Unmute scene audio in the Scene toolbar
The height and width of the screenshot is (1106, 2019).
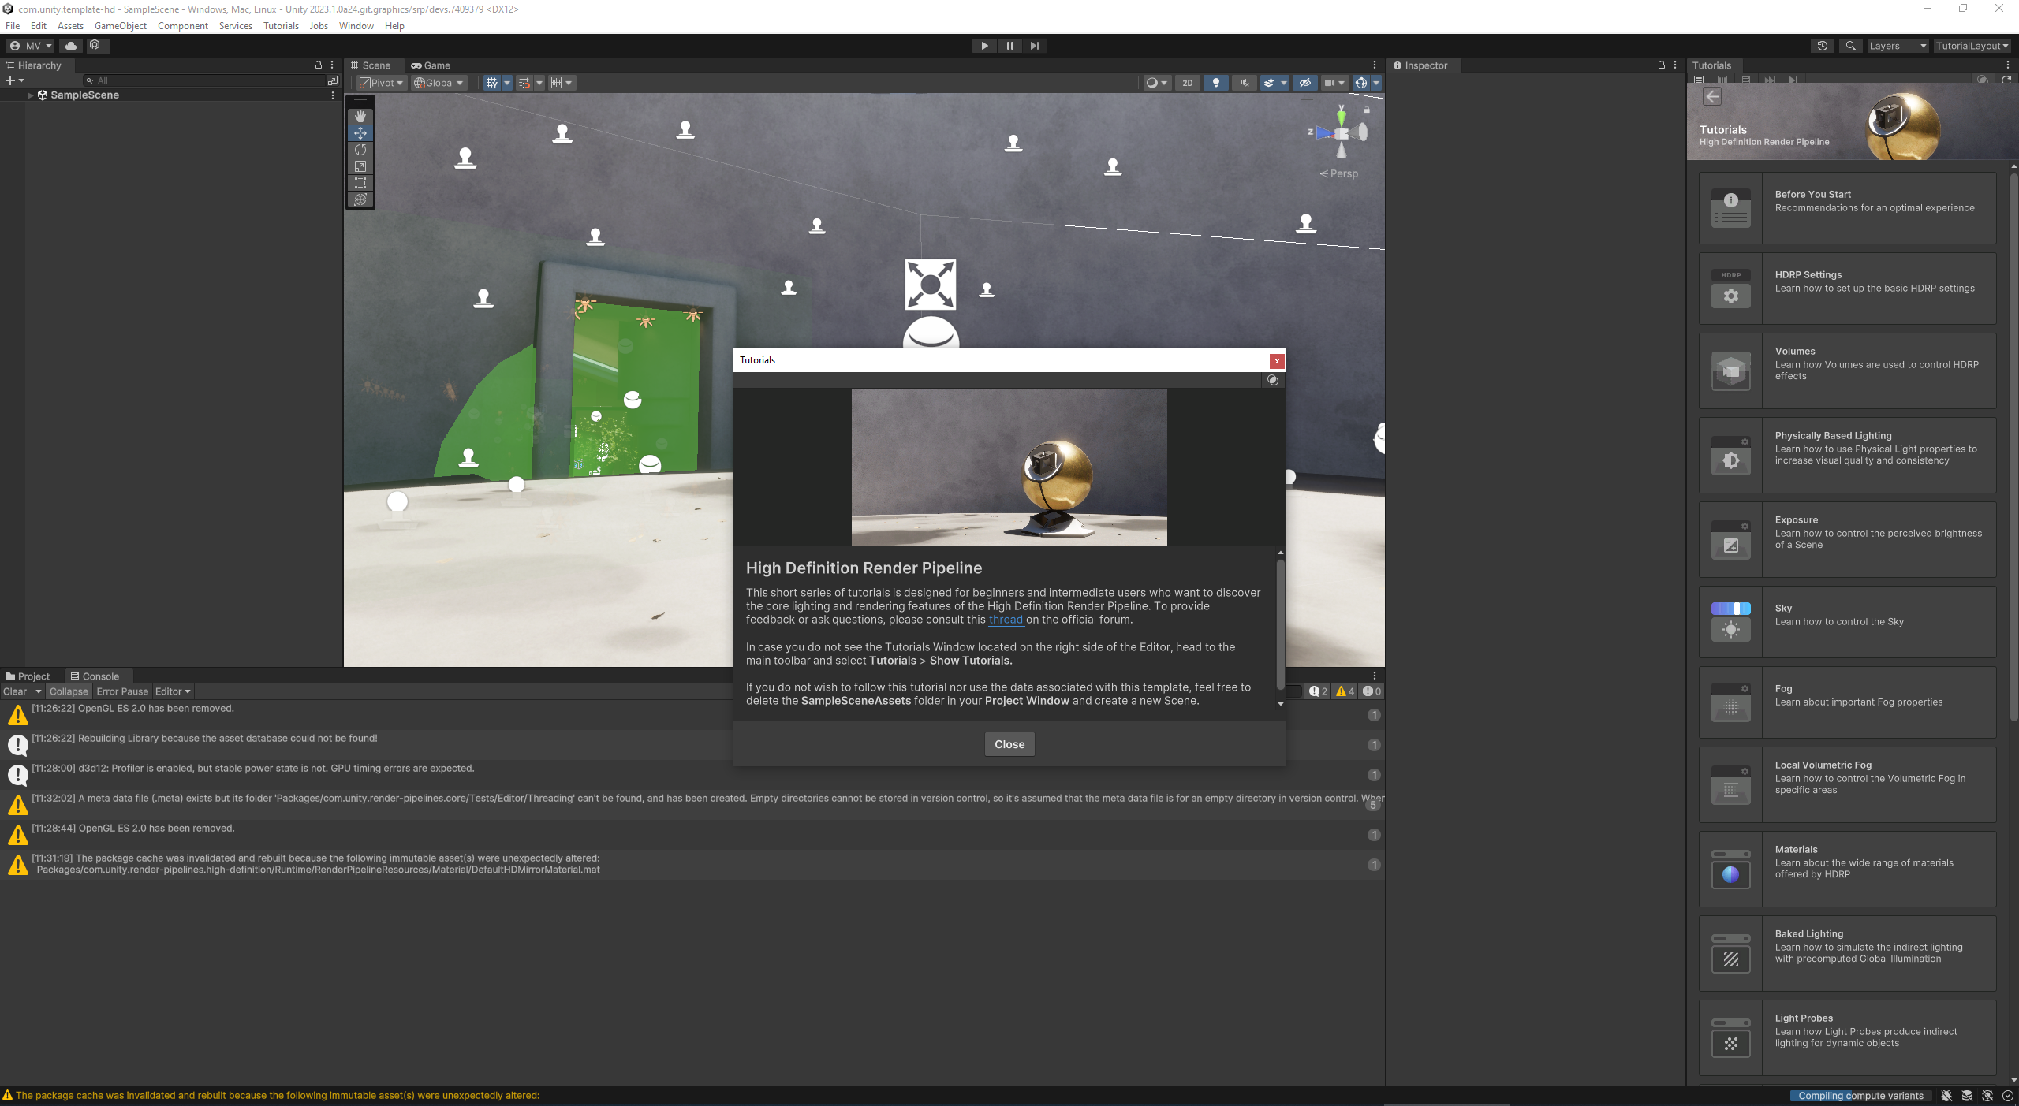pyautogui.click(x=1244, y=83)
